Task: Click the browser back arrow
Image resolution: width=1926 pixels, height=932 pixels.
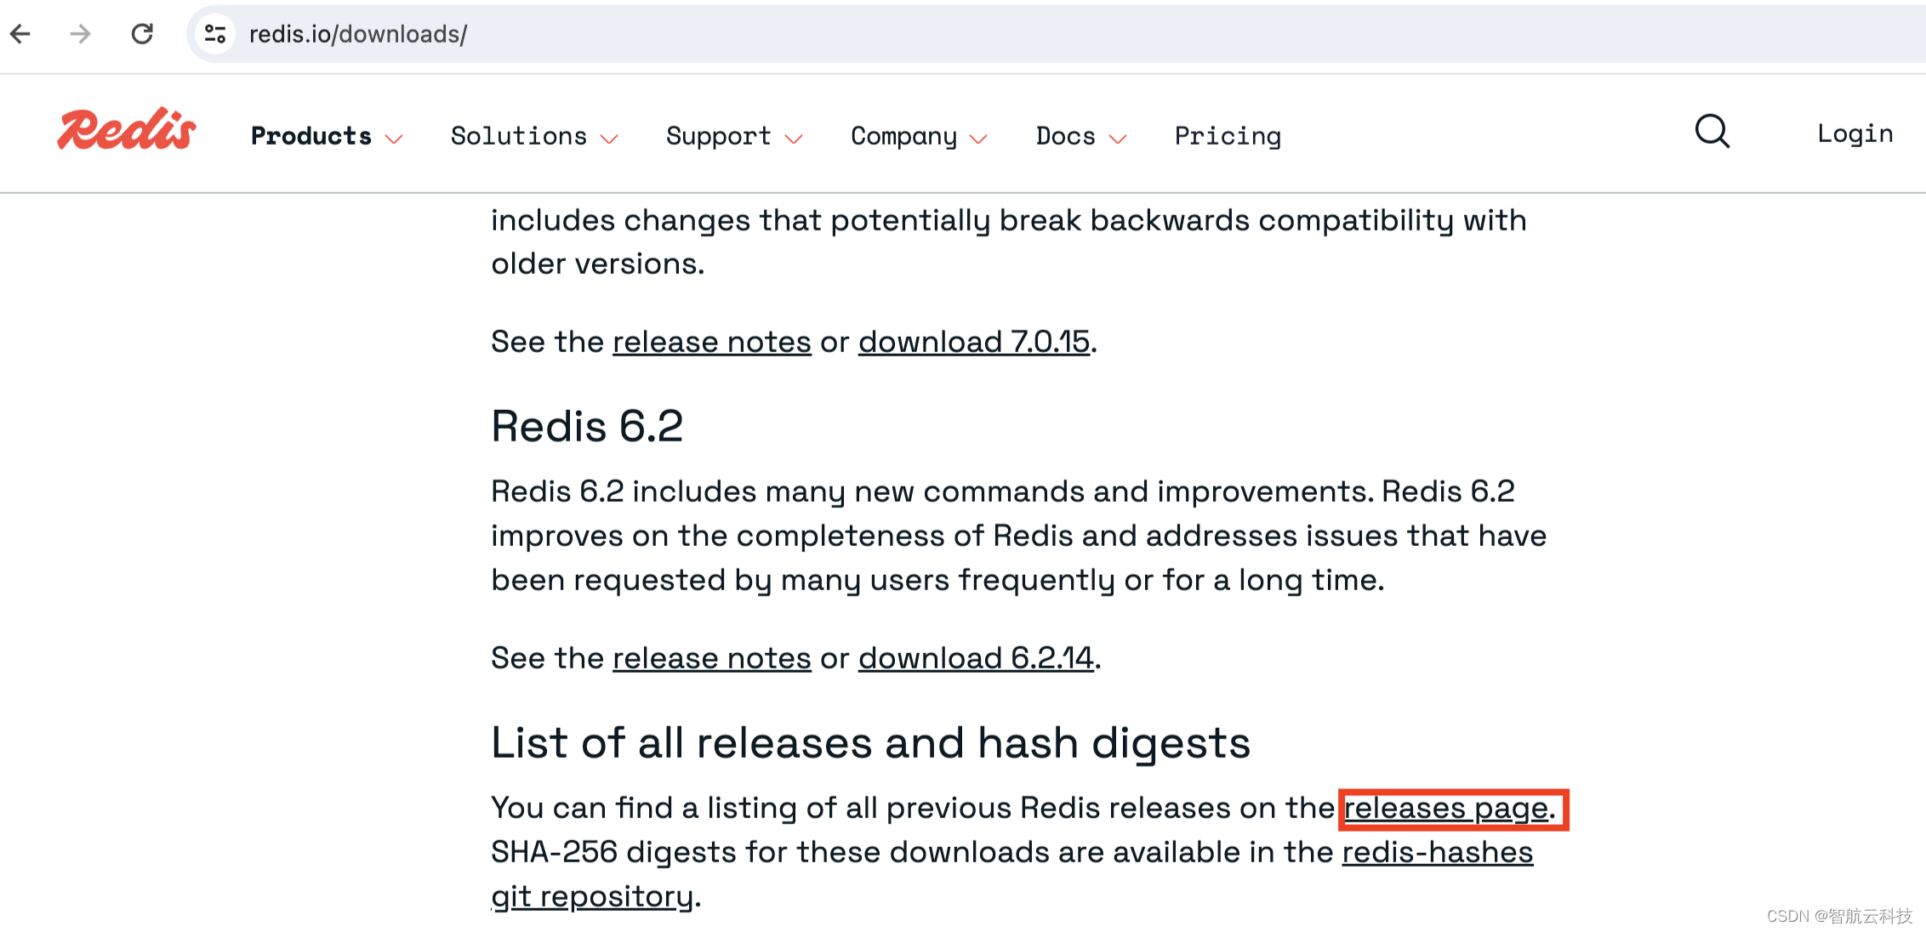Action: tap(20, 34)
